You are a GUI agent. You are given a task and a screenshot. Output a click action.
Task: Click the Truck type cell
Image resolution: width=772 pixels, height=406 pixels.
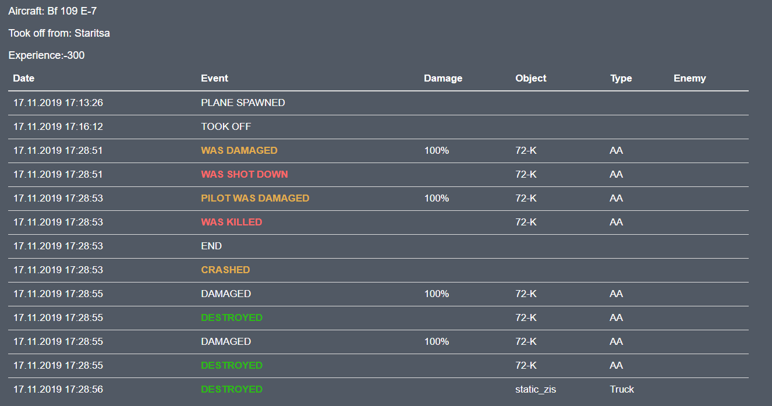622,389
